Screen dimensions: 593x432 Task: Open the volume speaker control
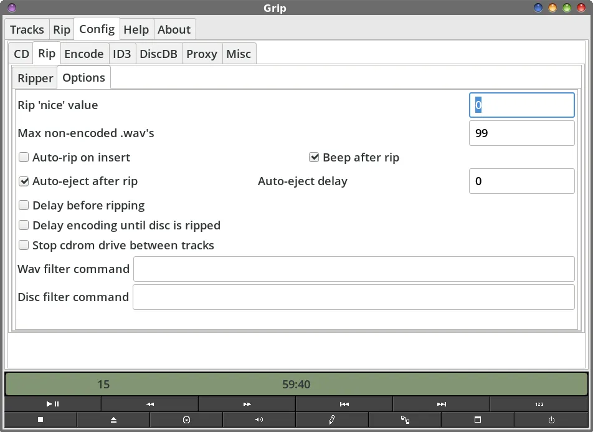[259, 420]
